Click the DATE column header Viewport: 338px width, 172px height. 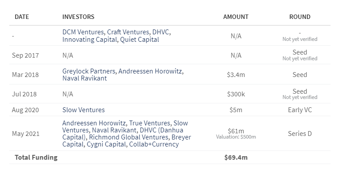22,17
